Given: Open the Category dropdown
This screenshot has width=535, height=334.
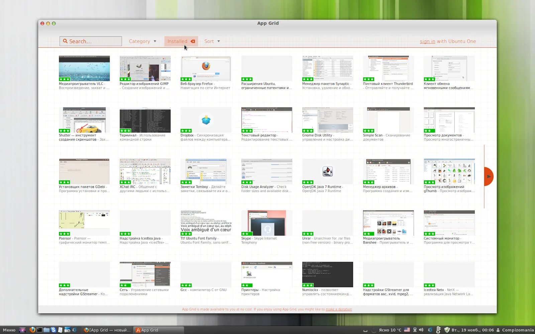Looking at the screenshot, I should tap(143, 41).
